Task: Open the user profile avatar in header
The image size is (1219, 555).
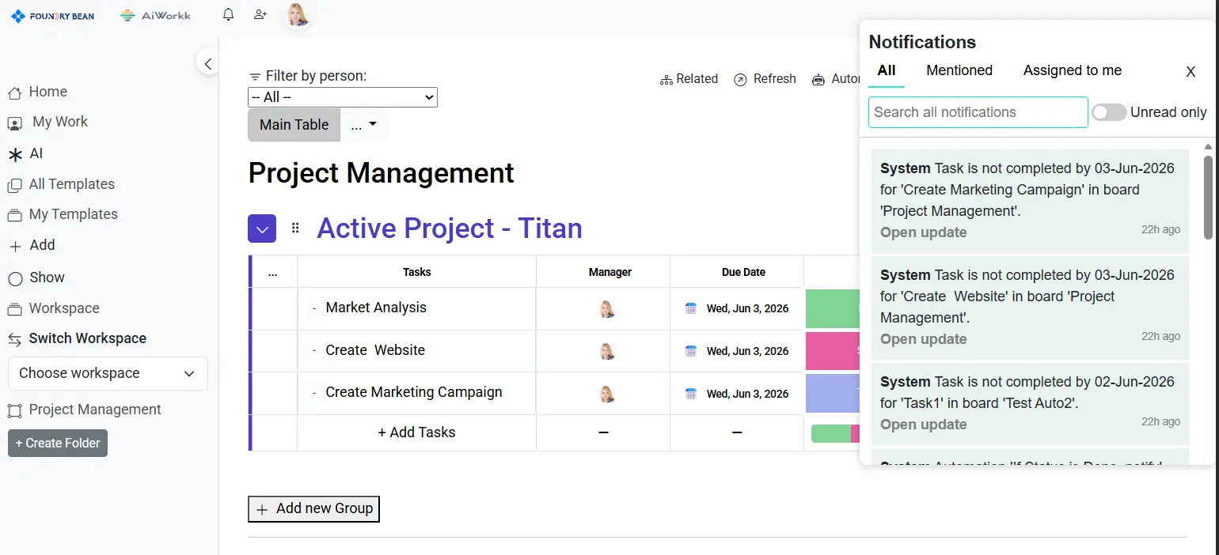Action: (x=298, y=15)
